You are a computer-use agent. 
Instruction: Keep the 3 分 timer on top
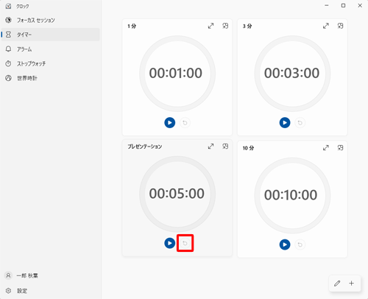click(x=340, y=26)
